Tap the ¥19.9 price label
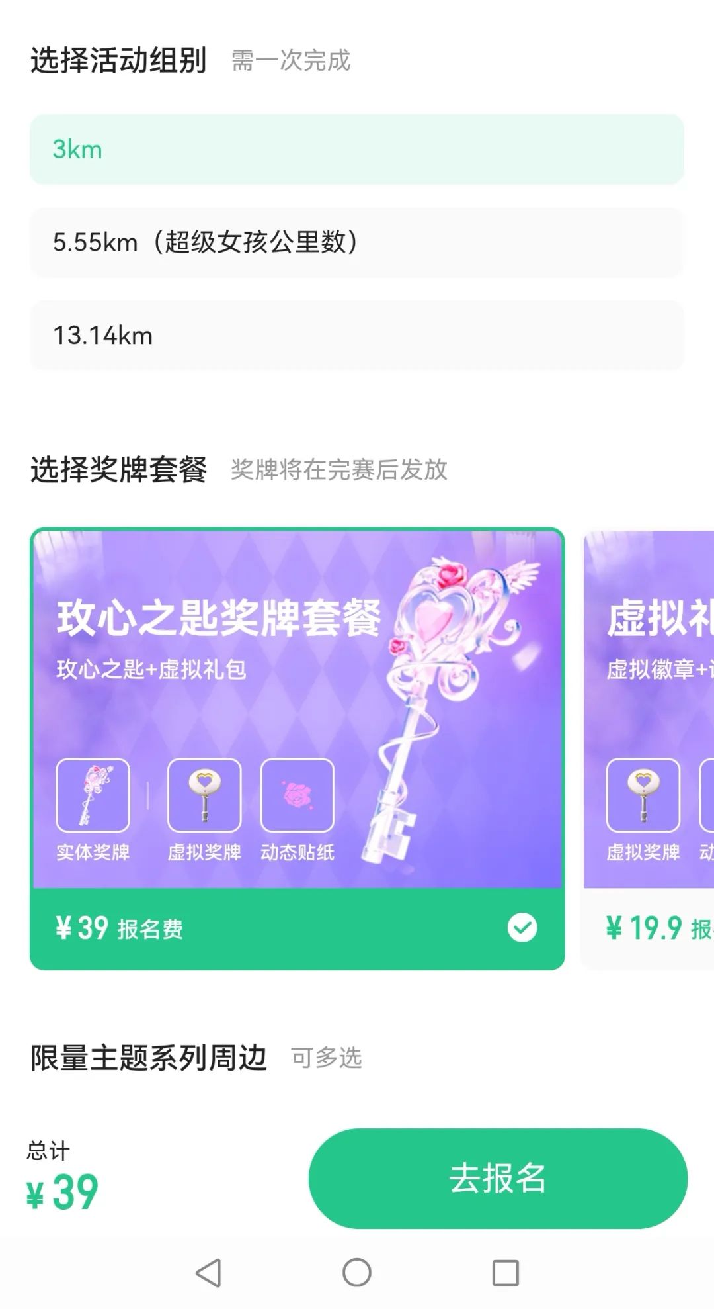The image size is (714, 1309). coord(644,928)
